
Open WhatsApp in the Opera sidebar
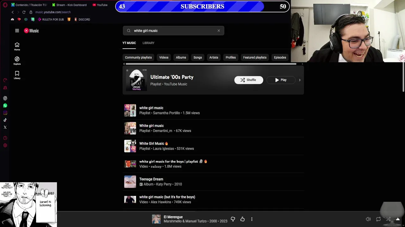(x=5, y=106)
